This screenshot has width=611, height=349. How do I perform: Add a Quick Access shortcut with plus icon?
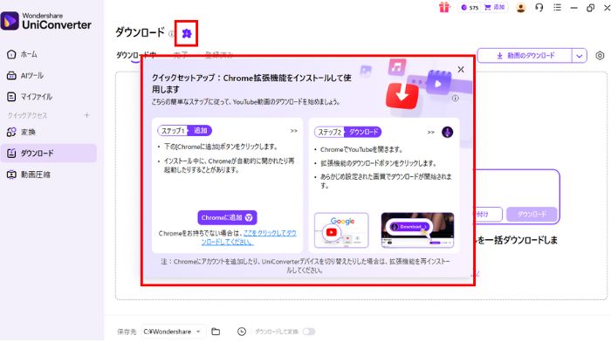(x=87, y=115)
